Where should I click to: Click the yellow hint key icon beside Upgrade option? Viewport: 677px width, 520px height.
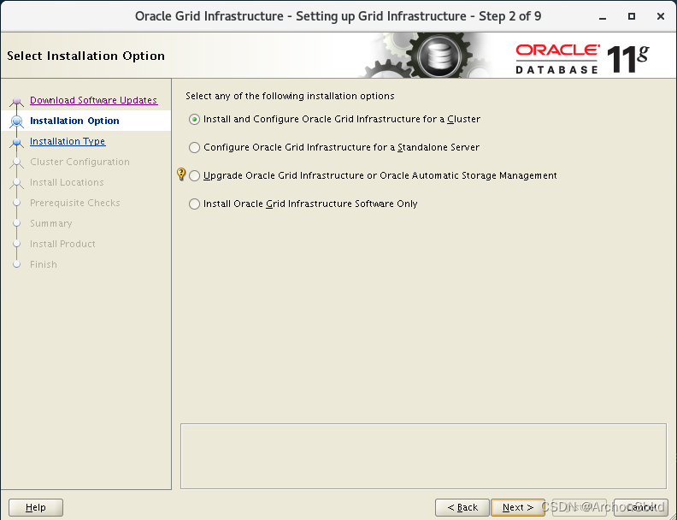(181, 174)
